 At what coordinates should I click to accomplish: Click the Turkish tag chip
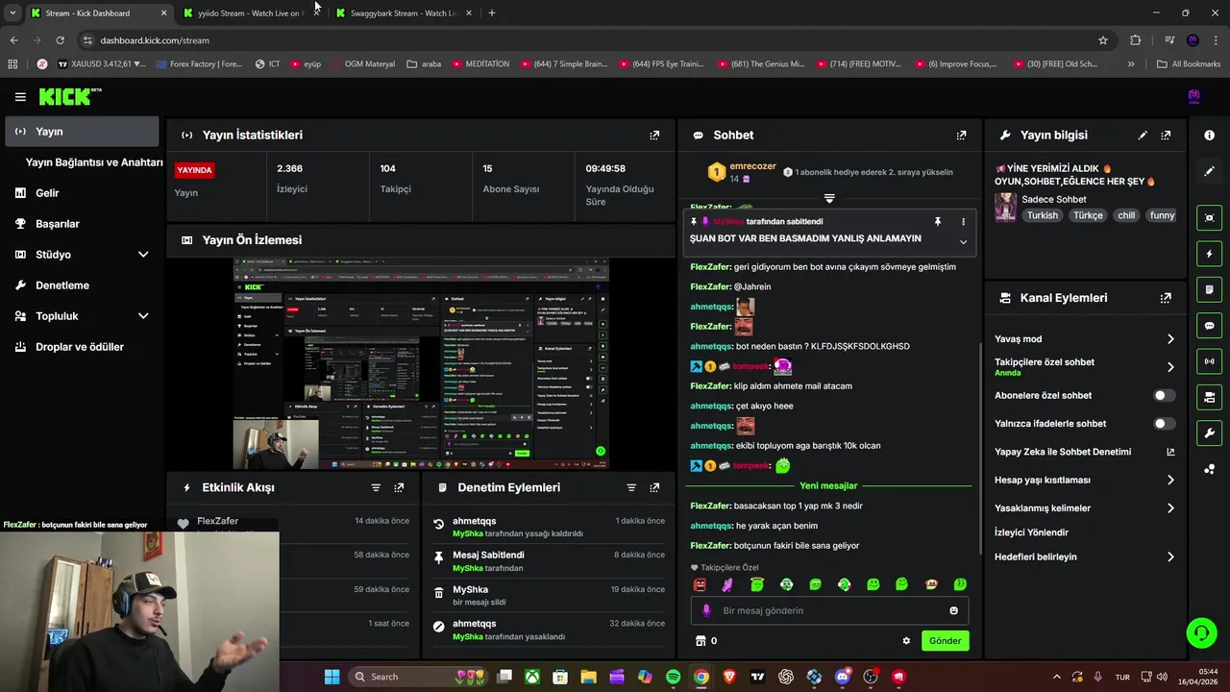[1042, 215]
